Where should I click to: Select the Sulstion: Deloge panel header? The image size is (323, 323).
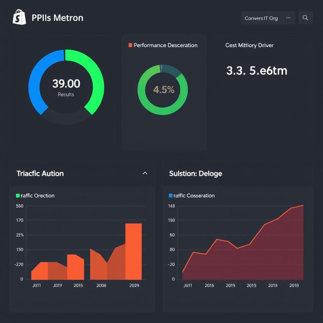tap(195, 173)
